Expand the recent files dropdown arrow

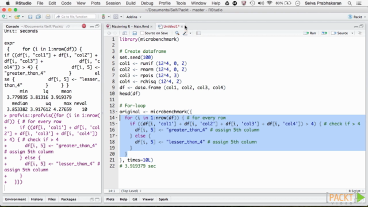point(23,17)
